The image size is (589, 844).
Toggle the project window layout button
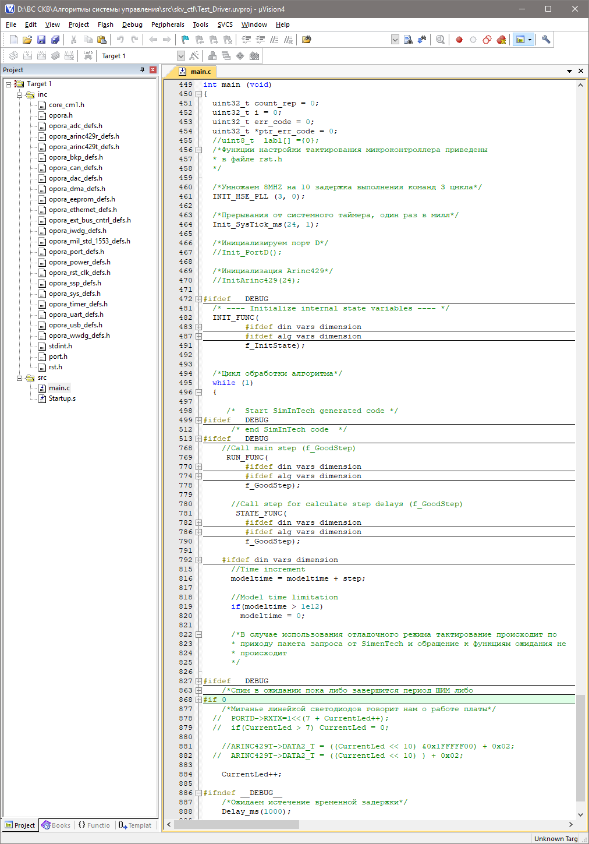(x=521, y=40)
